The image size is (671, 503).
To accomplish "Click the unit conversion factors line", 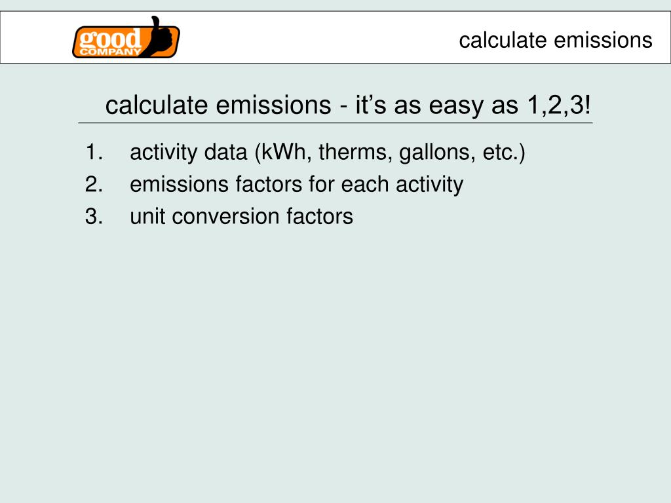I will (x=241, y=216).
